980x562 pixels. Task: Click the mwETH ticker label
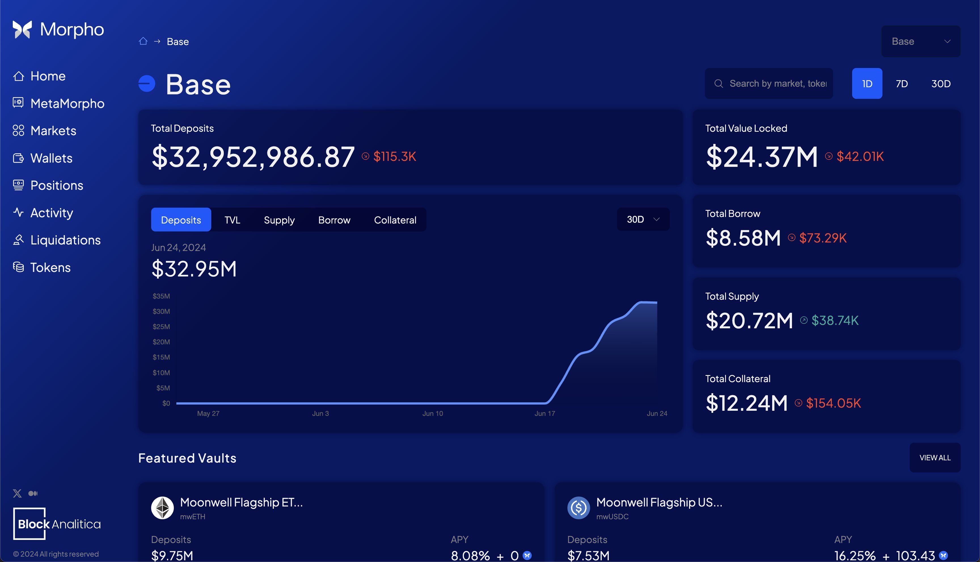[x=192, y=516]
